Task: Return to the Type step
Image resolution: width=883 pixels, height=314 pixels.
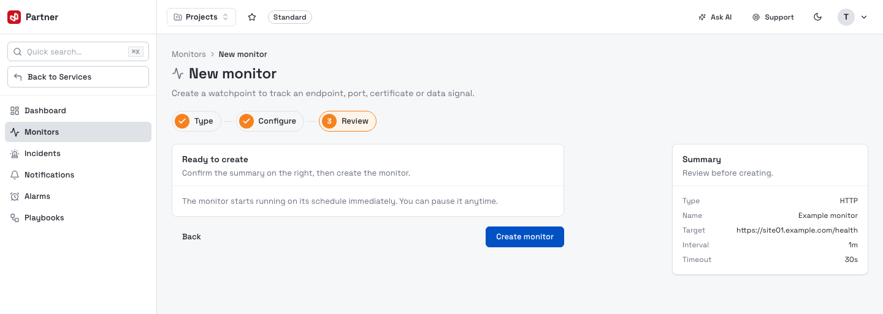Action: click(196, 121)
